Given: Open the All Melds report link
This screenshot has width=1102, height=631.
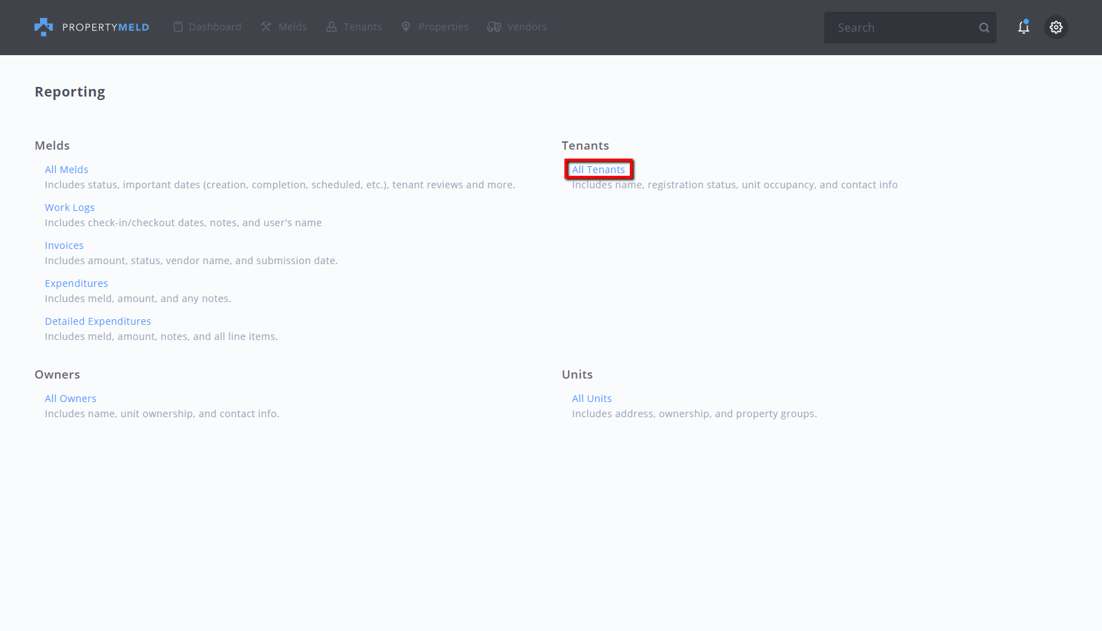Looking at the screenshot, I should (67, 170).
